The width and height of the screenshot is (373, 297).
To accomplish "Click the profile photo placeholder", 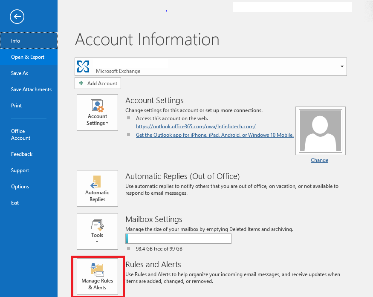I will tap(321, 131).
